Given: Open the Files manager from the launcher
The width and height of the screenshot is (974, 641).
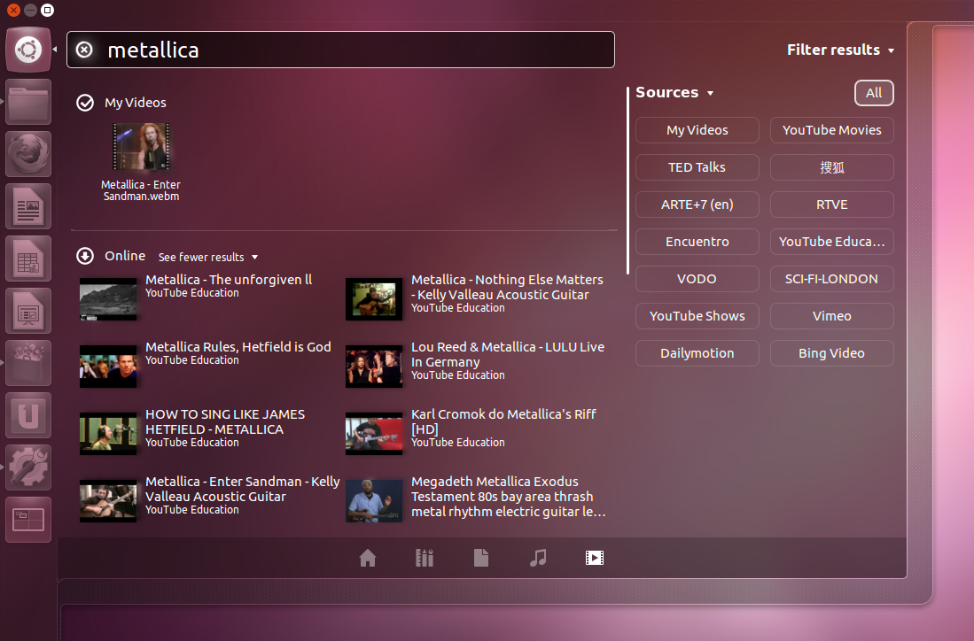Looking at the screenshot, I should point(28,103).
